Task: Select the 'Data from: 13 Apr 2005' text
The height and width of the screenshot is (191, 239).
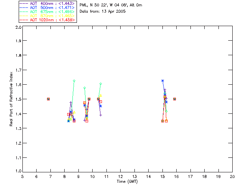Action: tap(102, 11)
